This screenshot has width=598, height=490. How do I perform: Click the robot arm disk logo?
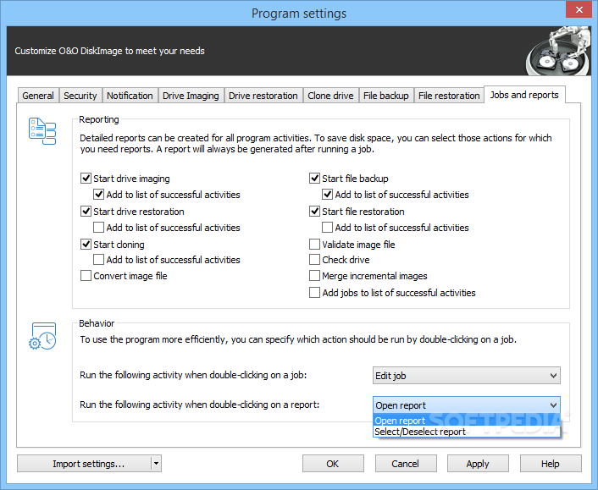pyautogui.click(x=557, y=51)
